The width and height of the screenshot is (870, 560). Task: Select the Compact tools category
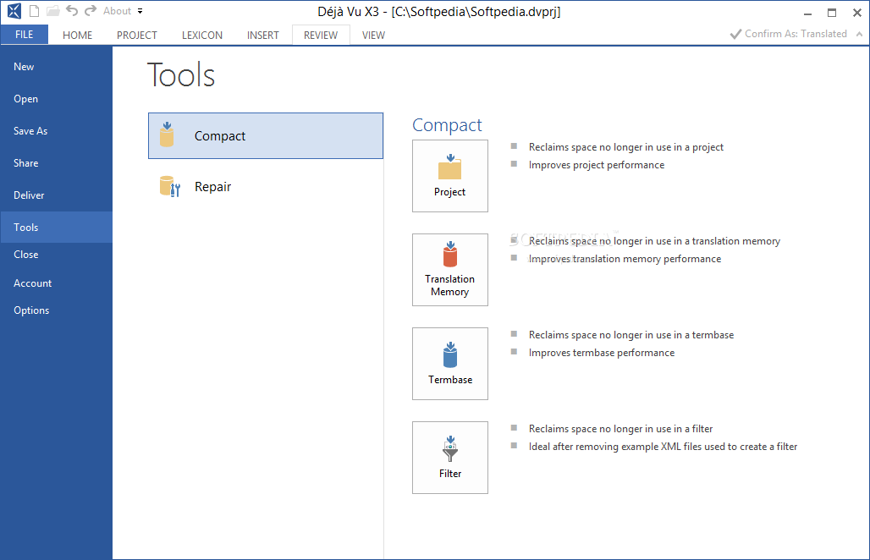265,136
